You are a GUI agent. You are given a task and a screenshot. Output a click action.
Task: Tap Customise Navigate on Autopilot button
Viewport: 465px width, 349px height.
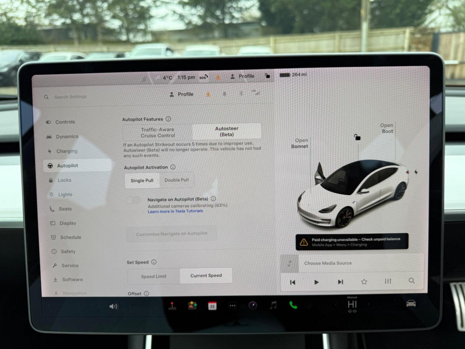pos(172,234)
